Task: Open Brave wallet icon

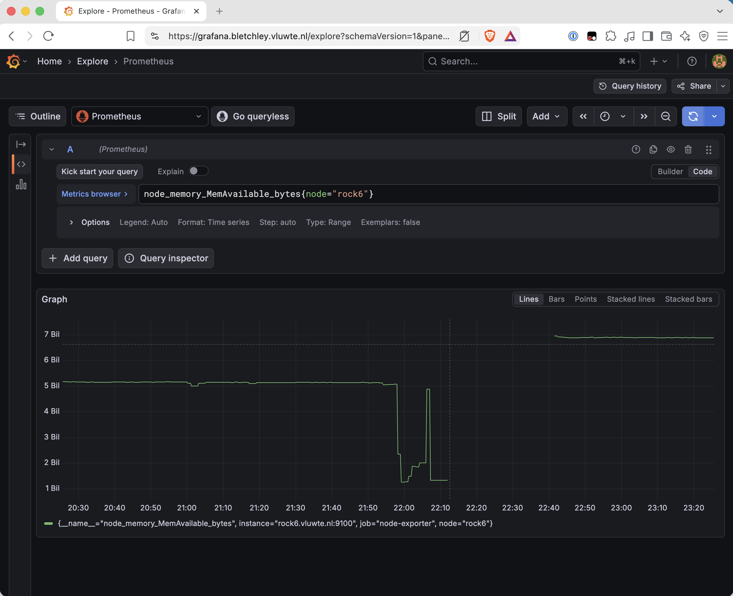Action: pos(666,36)
